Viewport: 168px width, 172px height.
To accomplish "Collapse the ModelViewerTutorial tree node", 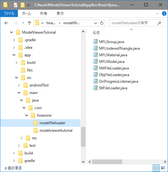I will pos(11,32).
